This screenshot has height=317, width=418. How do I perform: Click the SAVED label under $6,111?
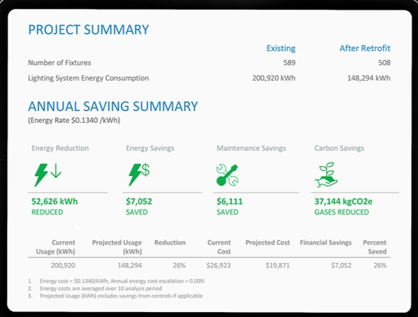tap(227, 212)
